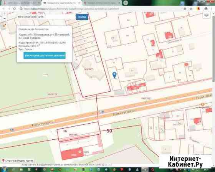The height and width of the screenshot is (172, 215).
Task: Click the browser address bar
Action: (101, 9)
